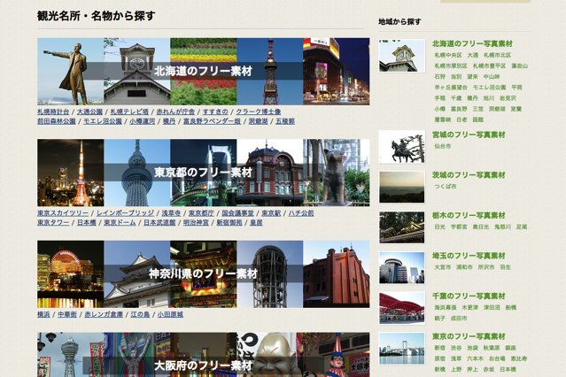Open the 大阪府のフリー素材 banner image

click(x=203, y=357)
